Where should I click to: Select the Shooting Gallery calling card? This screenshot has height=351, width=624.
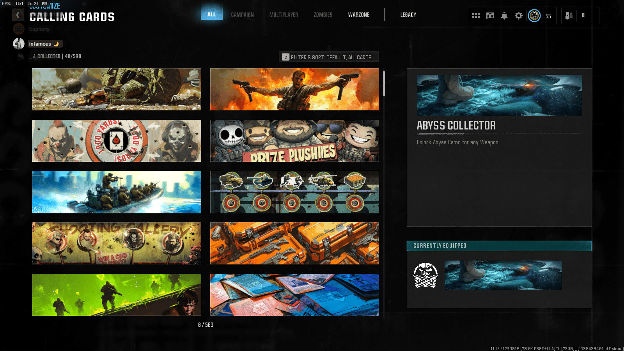point(116,243)
